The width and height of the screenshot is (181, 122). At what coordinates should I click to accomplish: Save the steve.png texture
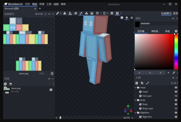tap(51, 90)
